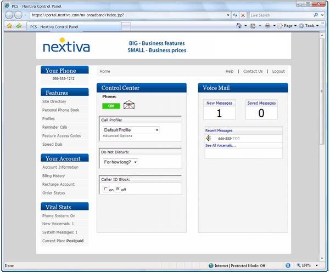Click the Recent Messages heading
This screenshot has height=274, width=330.
pos(219,130)
